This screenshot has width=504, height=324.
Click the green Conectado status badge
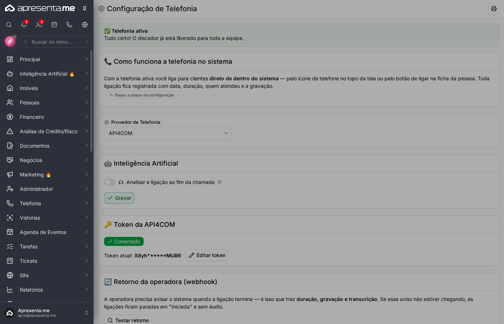124,242
